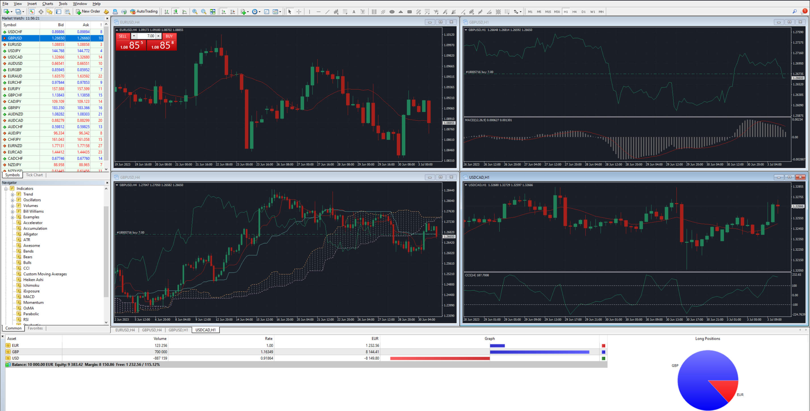The width and height of the screenshot is (810, 411).
Task: Expand the Trend indicators folder
Action: pos(12,194)
